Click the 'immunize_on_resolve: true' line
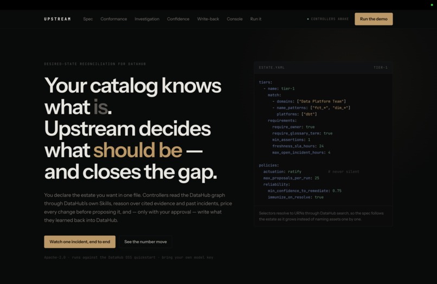Viewport: 437px width, 284px height. tap(295, 197)
